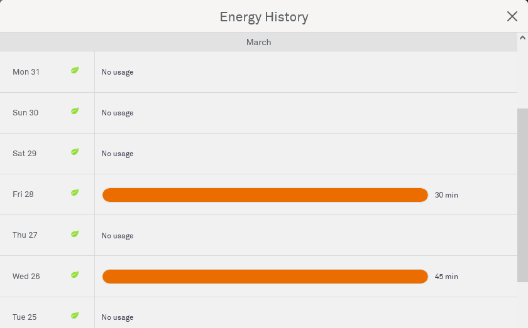Viewport: 528px width, 328px height.
Task: Close the Energy History dialog
Action: [x=512, y=16]
